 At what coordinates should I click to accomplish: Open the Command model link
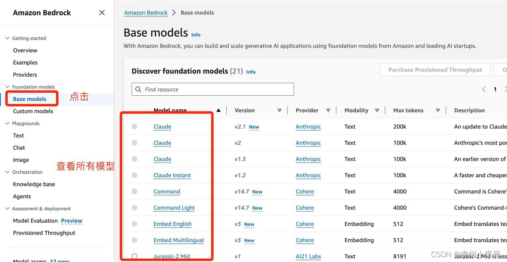pyautogui.click(x=167, y=191)
